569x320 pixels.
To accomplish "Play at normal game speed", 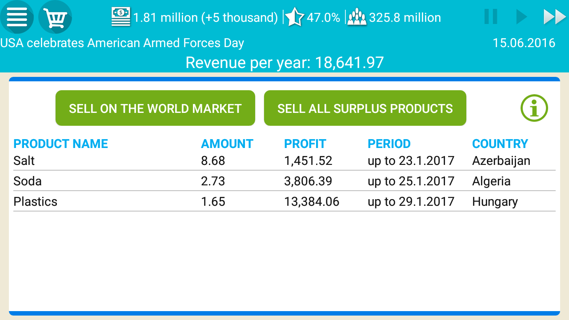I will (x=521, y=17).
